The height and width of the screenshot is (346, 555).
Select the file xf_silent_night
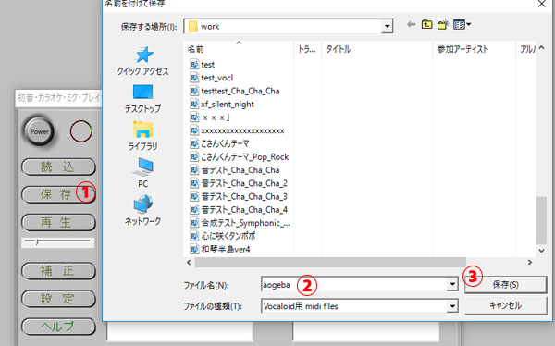click(228, 105)
